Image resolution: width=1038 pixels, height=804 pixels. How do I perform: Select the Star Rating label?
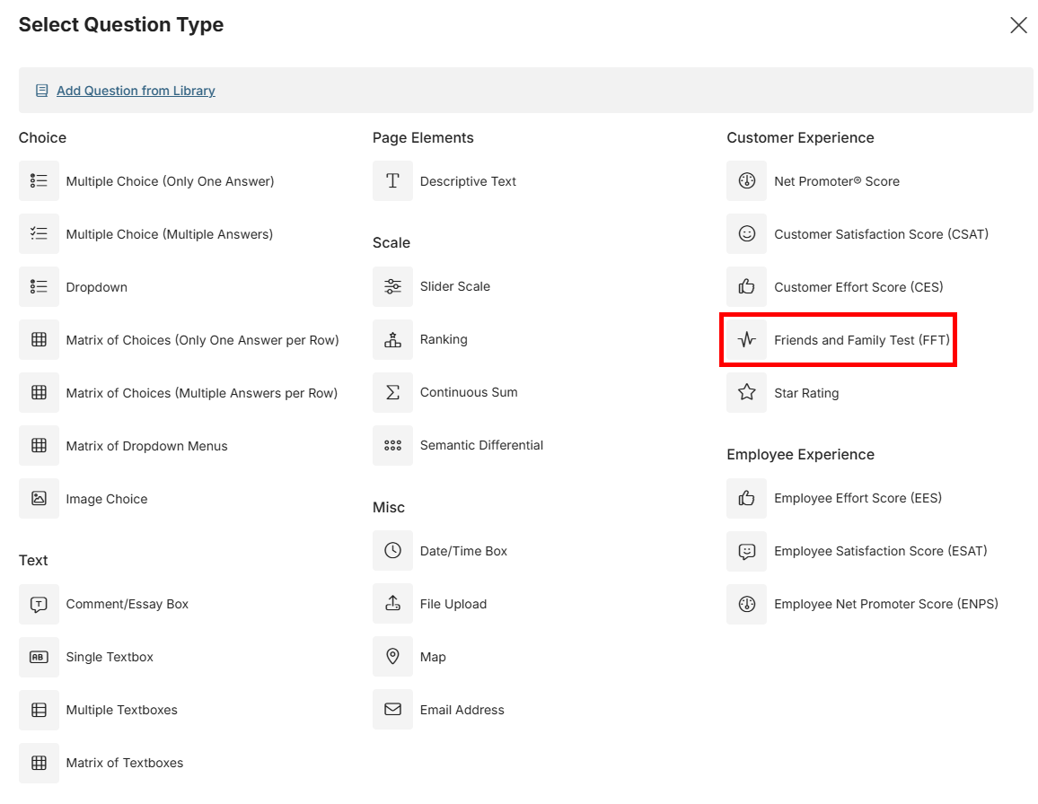[806, 393]
